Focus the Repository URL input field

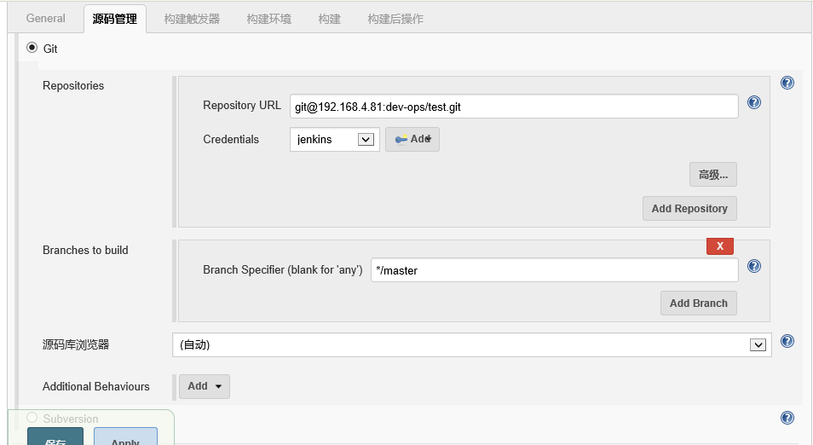(514, 107)
